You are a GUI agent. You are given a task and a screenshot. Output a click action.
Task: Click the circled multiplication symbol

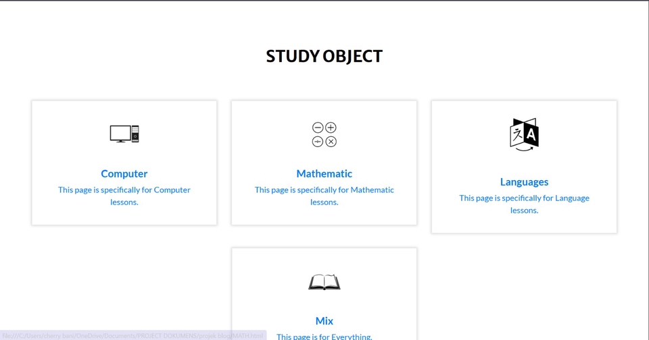(x=331, y=142)
